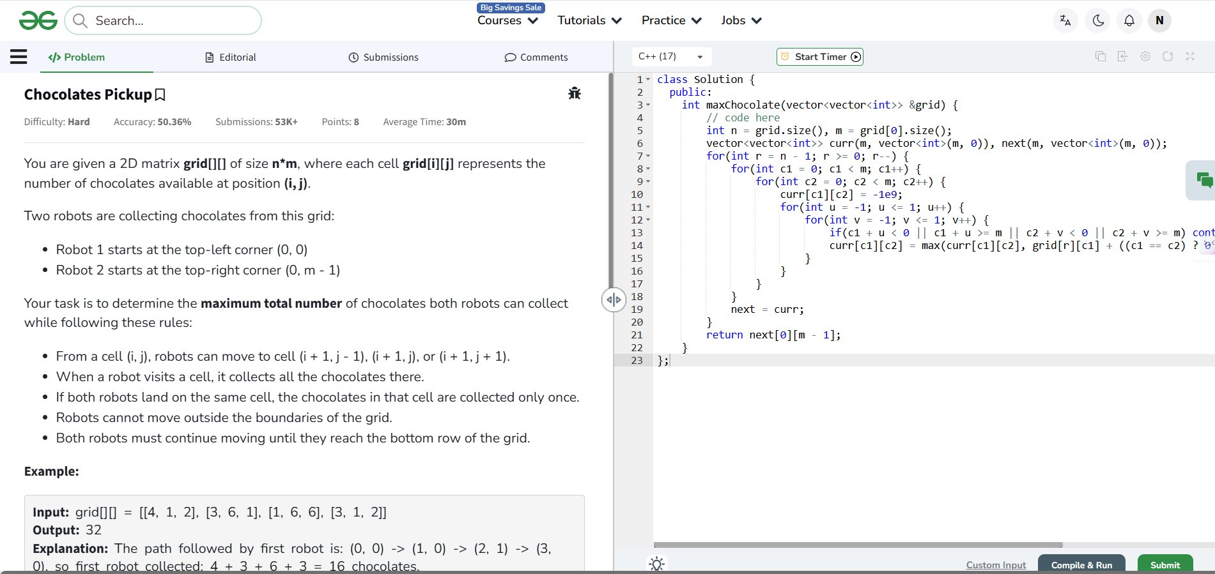Click the Search input field
The width and height of the screenshot is (1215, 574).
(173, 20)
